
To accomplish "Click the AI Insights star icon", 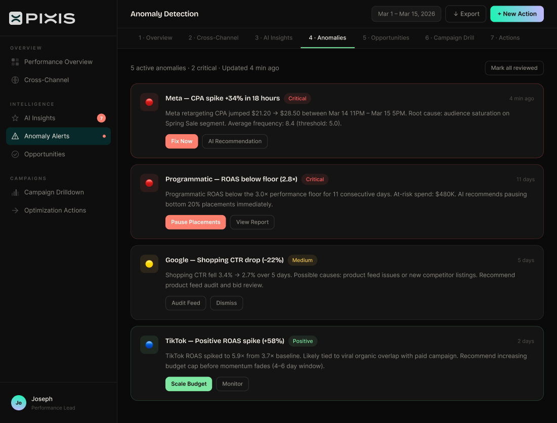I will pos(15,118).
